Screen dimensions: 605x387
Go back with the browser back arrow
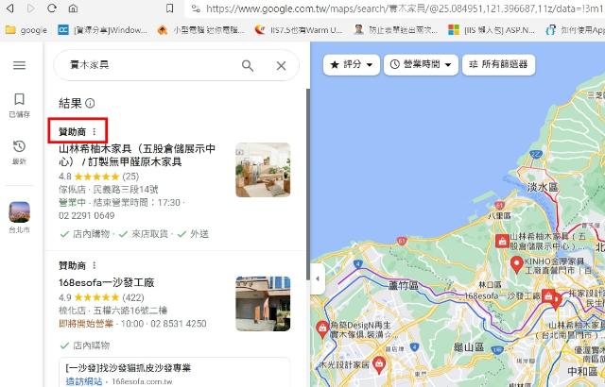[10, 8]
